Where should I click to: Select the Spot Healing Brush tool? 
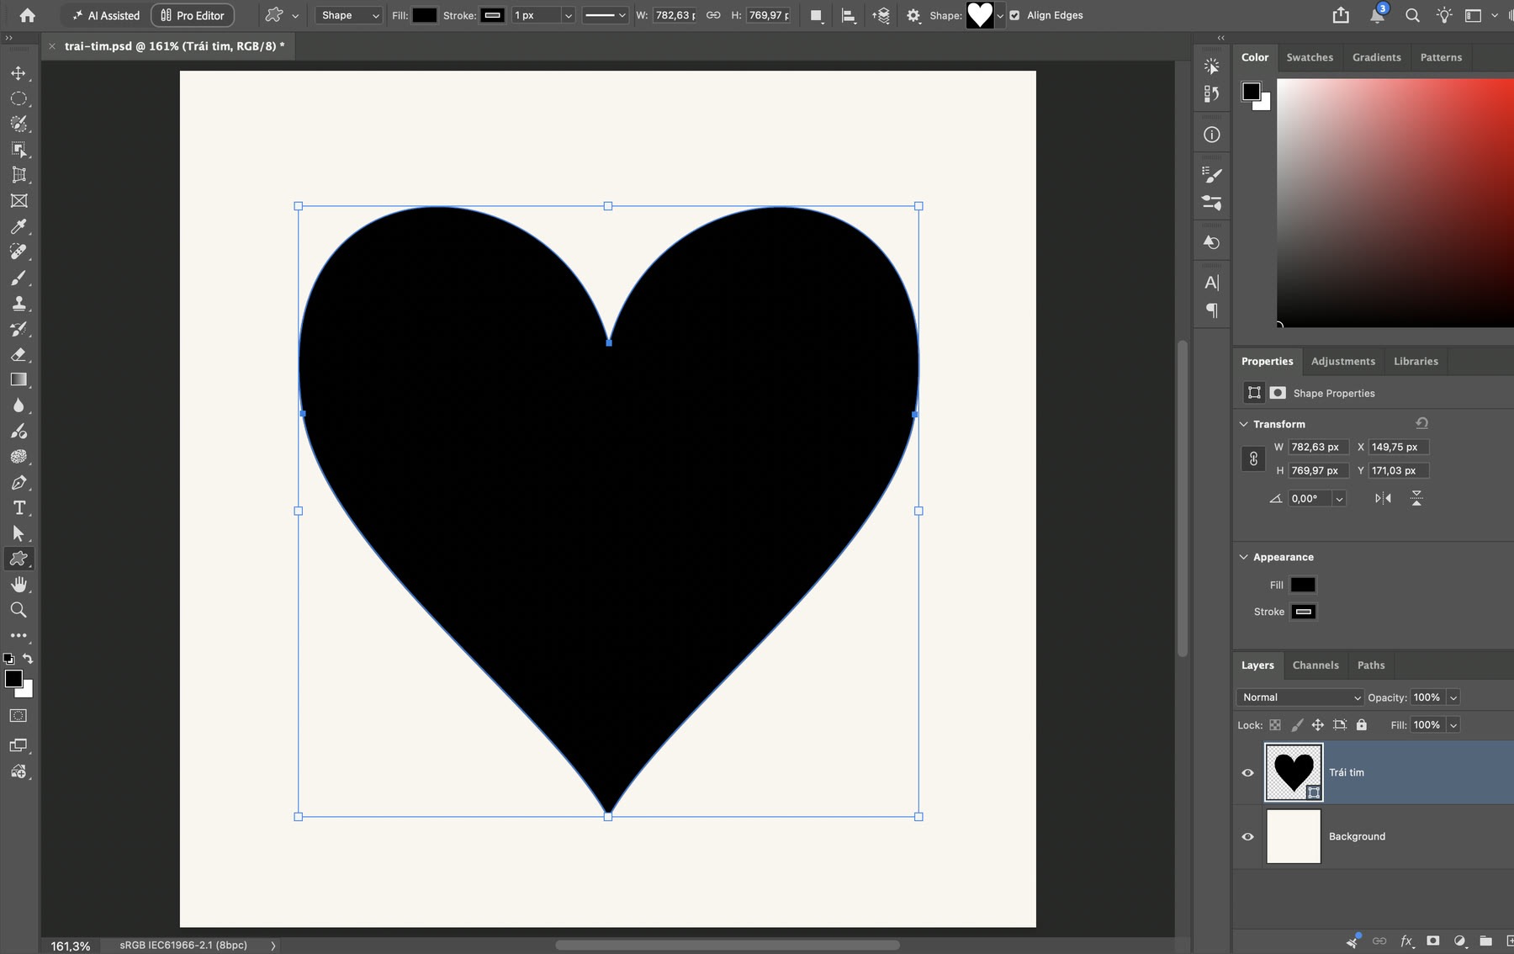(x=19, y=252)
